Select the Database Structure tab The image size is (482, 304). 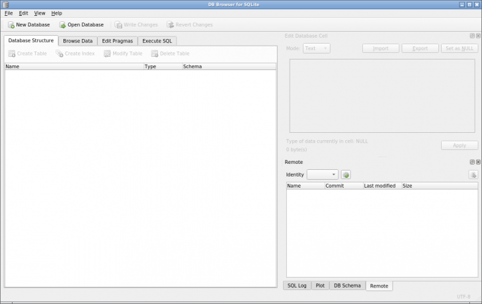[x=30, y=40]
